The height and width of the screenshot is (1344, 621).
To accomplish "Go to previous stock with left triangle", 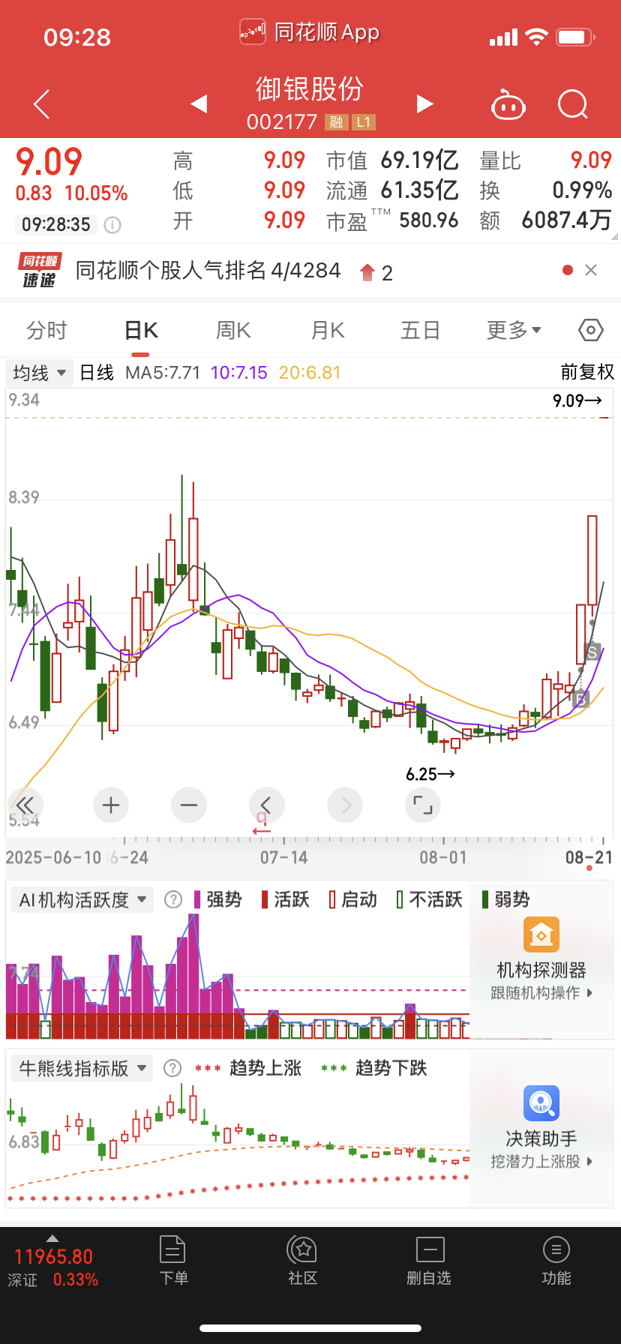I will coord(199,103).
